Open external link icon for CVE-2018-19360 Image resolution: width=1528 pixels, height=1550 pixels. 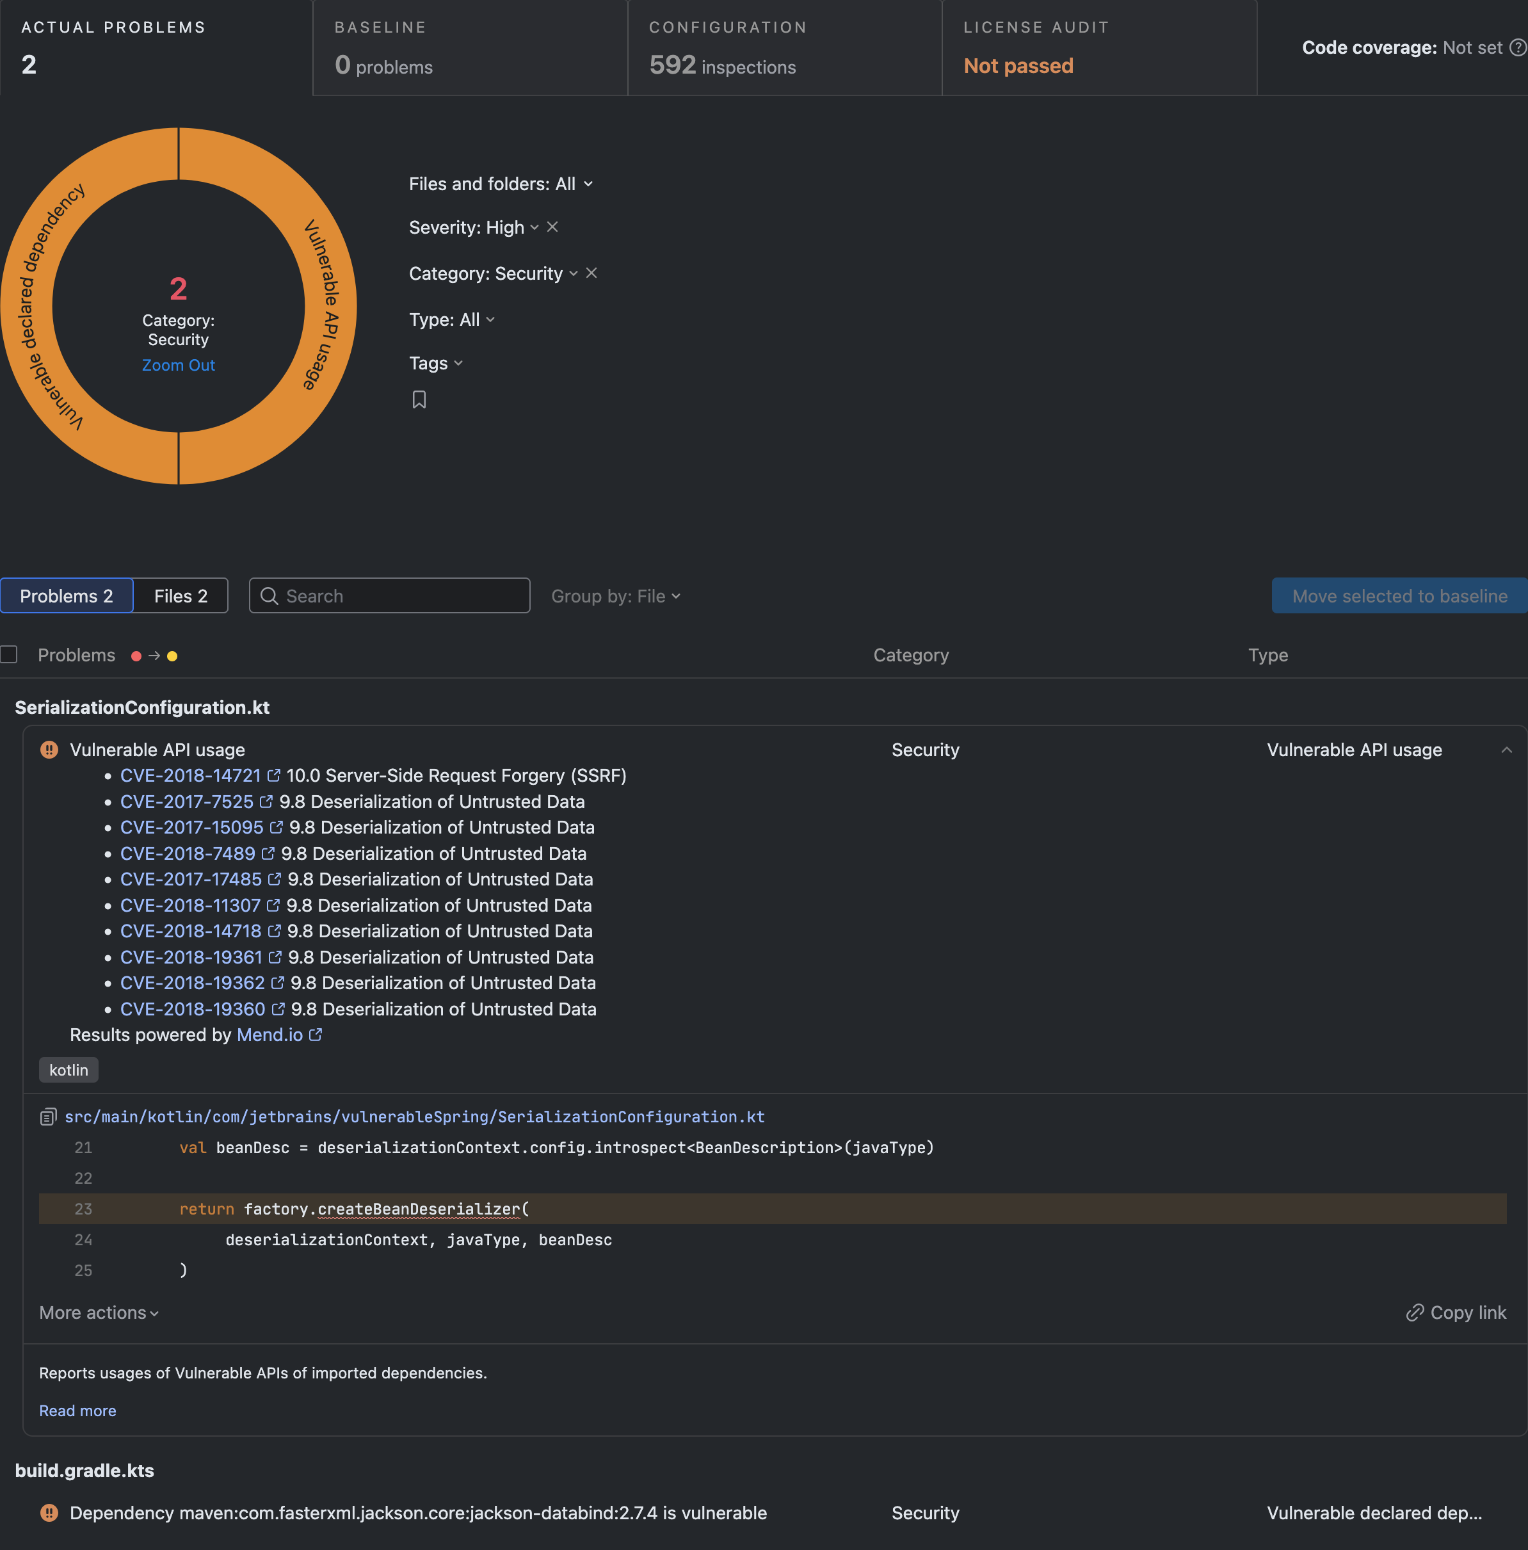click(278, 1008)
